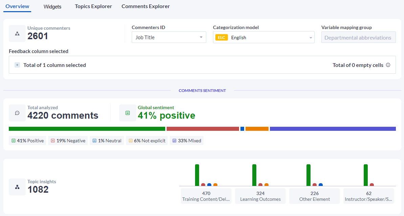Click the green bar above Other Element
This screenshot has height=216, width=404.
tap(309, 175)
